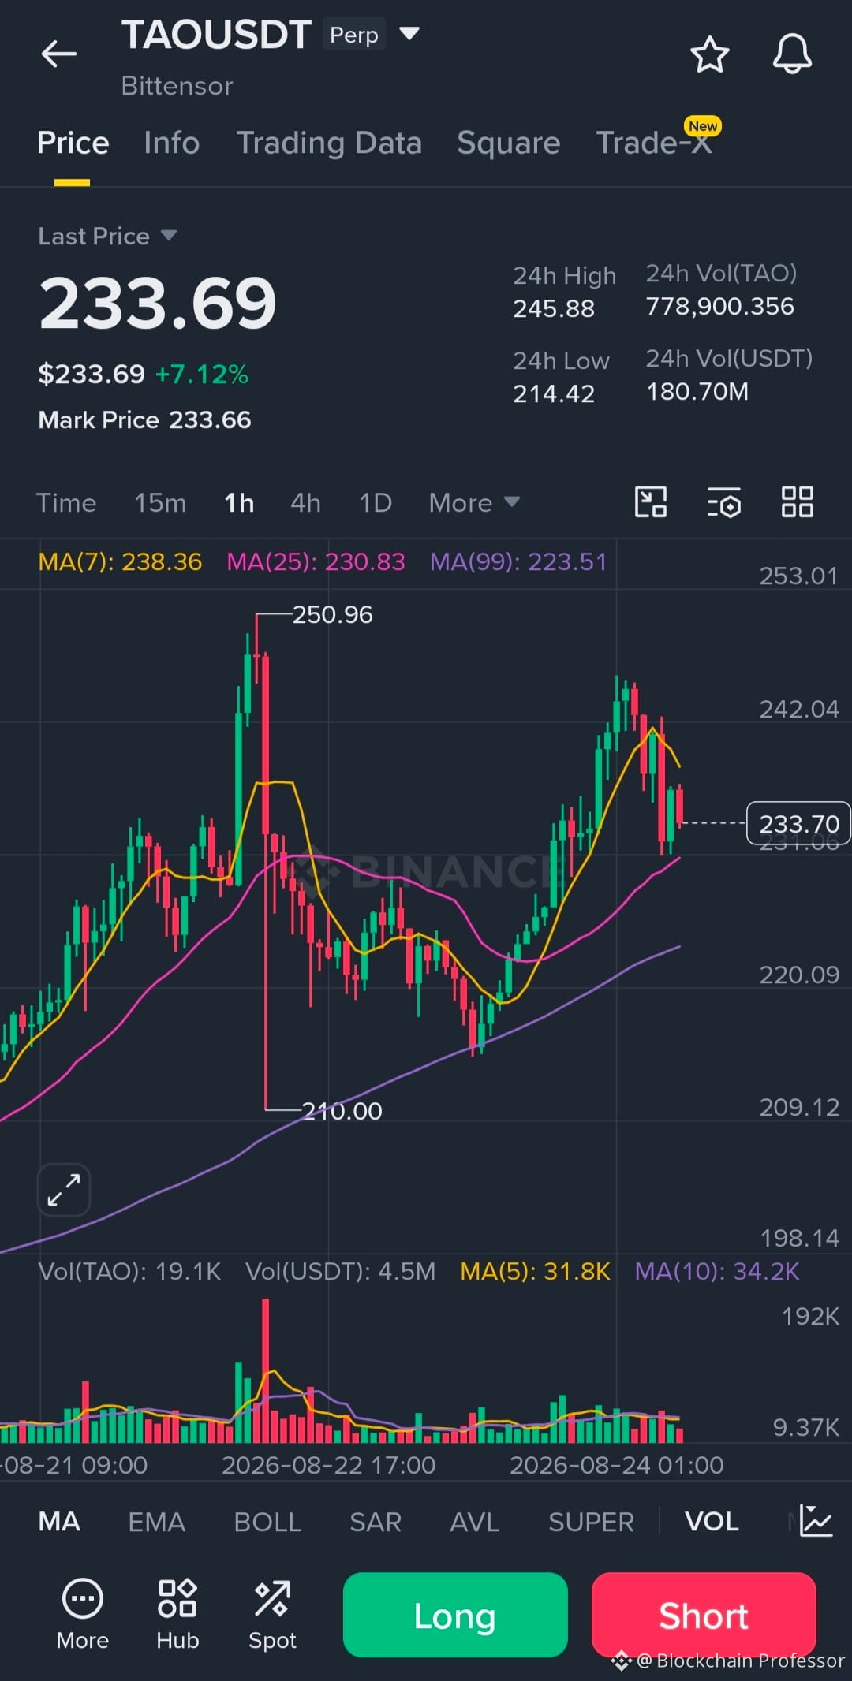Tap the MA(99): 223.51 legend
The height and width of the screenshot is (1681, 852).
518,561
